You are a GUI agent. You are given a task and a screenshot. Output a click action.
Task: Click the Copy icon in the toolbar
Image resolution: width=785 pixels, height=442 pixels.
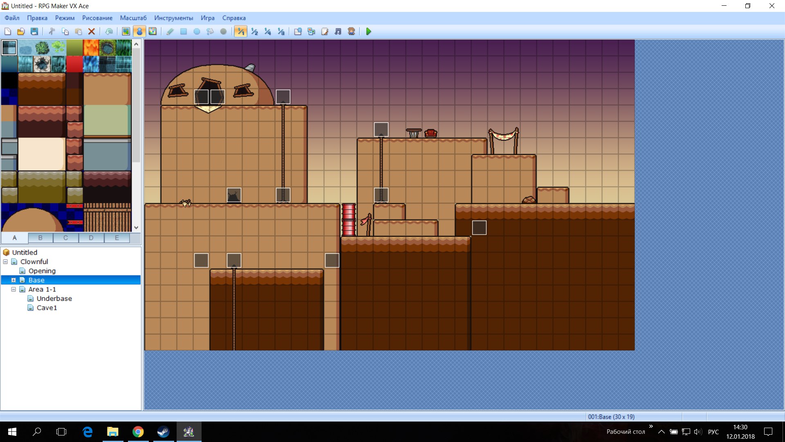(65, 32)
